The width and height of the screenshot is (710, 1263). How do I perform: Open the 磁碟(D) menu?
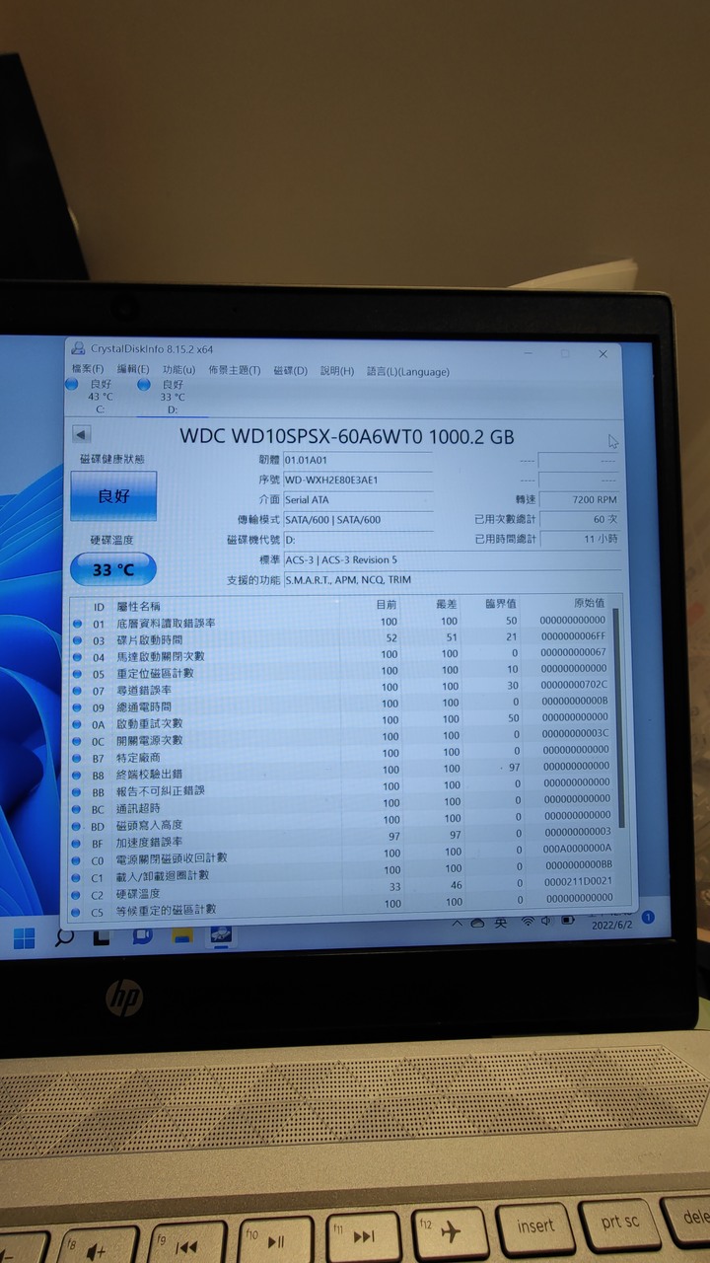click(x=291, y=371)
